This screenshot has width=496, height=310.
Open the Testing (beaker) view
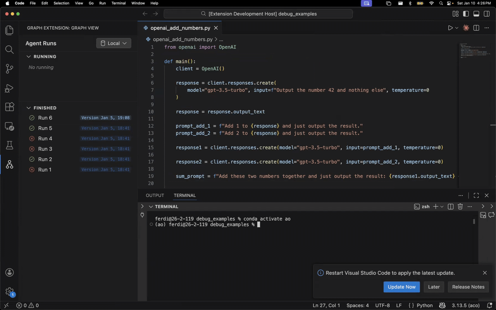[x=9, y=145]
